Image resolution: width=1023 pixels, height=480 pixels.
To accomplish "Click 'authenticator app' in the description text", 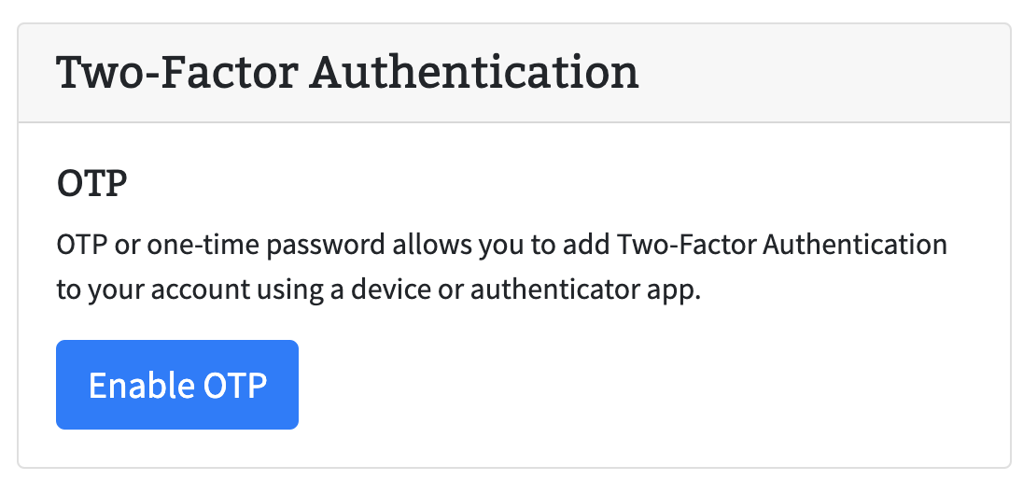I will coord(585,289).
